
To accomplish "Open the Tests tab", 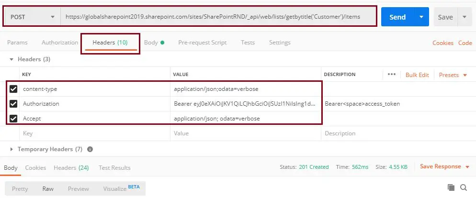I will click(x=248, y=43).
